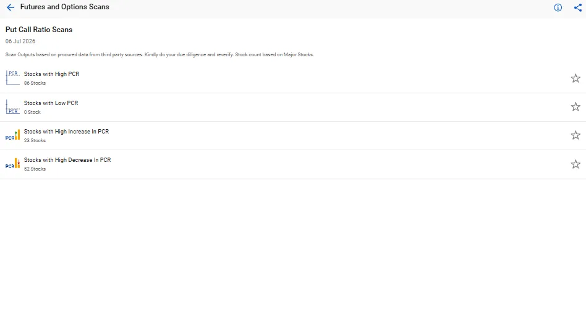Star the Stocks with Low PCR scan

[x=575, y=107]
